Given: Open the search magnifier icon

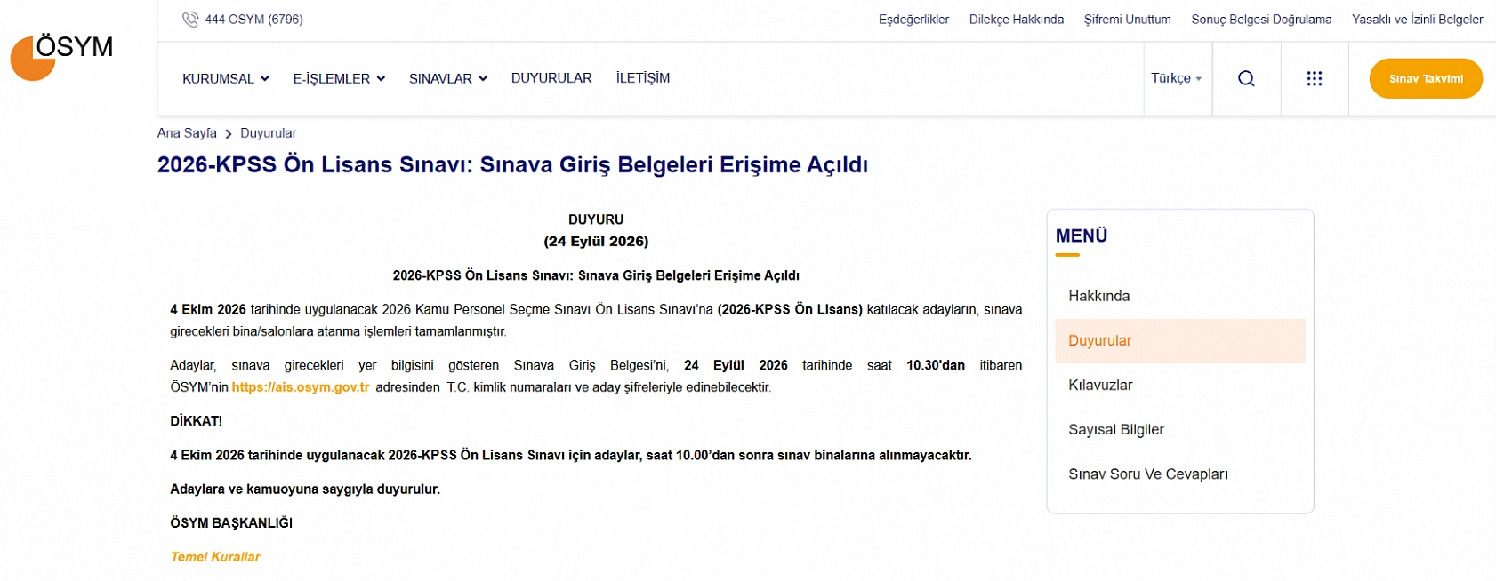Looking at the screenshot, I should pos(1246,78).
